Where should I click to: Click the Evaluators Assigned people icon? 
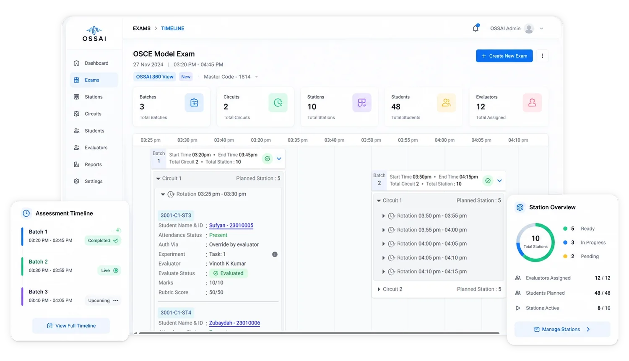518,278
